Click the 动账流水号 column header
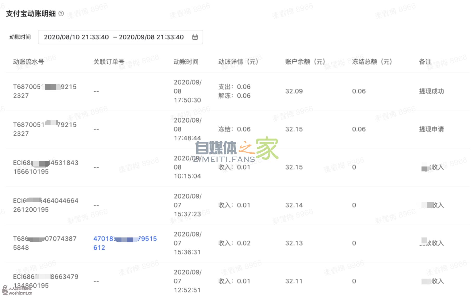 (29, 62)
